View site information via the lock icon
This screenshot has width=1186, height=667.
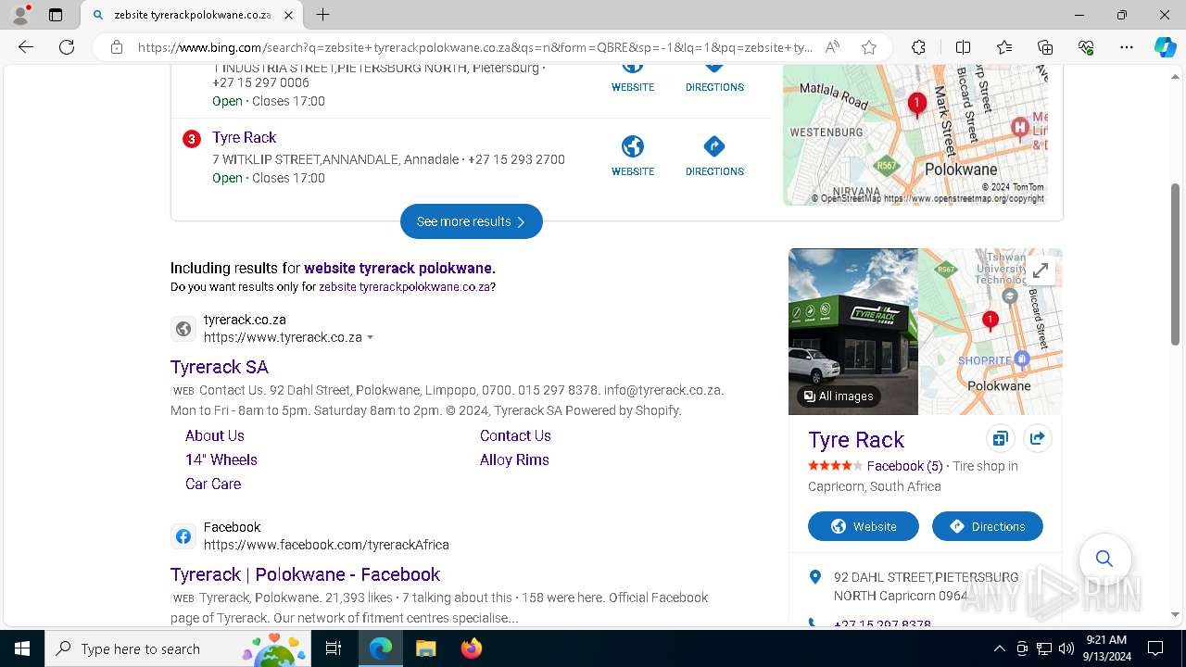click(x=116, y=47)
